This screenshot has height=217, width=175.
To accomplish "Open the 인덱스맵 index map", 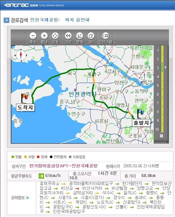I will pos(106,36).
